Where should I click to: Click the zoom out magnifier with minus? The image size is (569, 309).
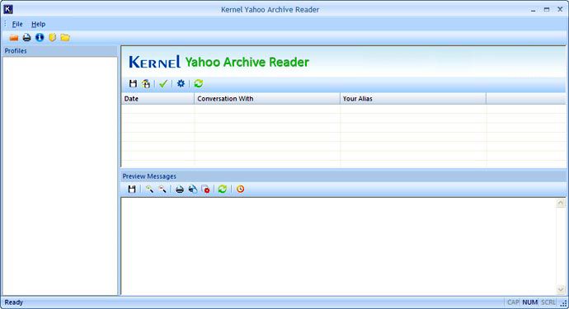point(162,189)
